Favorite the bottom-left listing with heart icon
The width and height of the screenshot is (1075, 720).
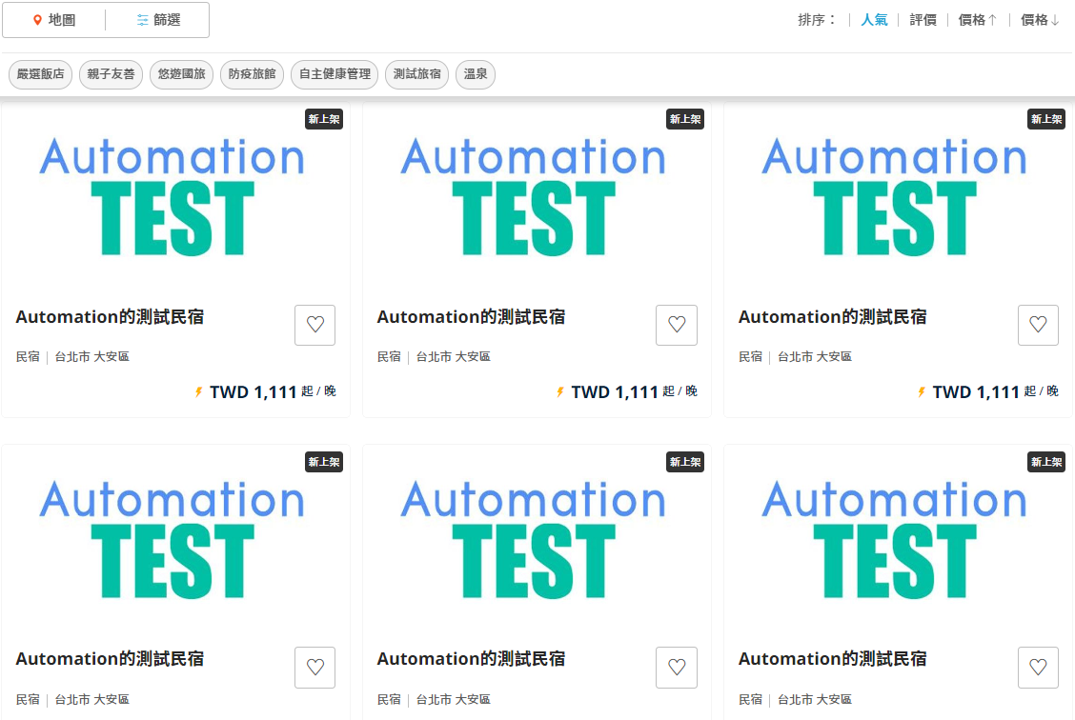[315, 668]
